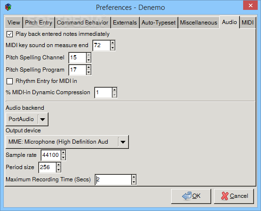
Task: Open the Auto-Typeset tab
Action: (x=158, y=23)
